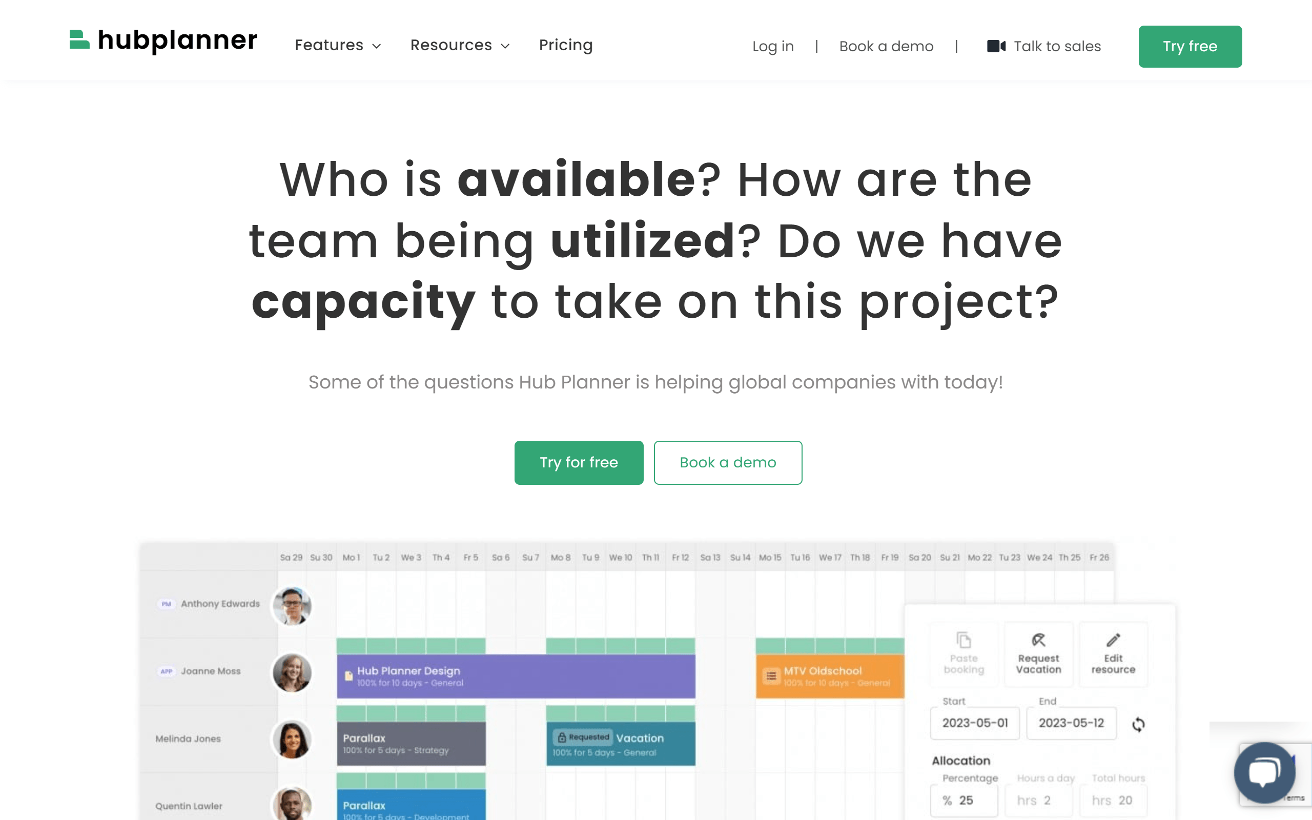The width and height of the screenshot is (1312, 820).
Task: Click the Book a demo button
Action: tap(728, 463)
